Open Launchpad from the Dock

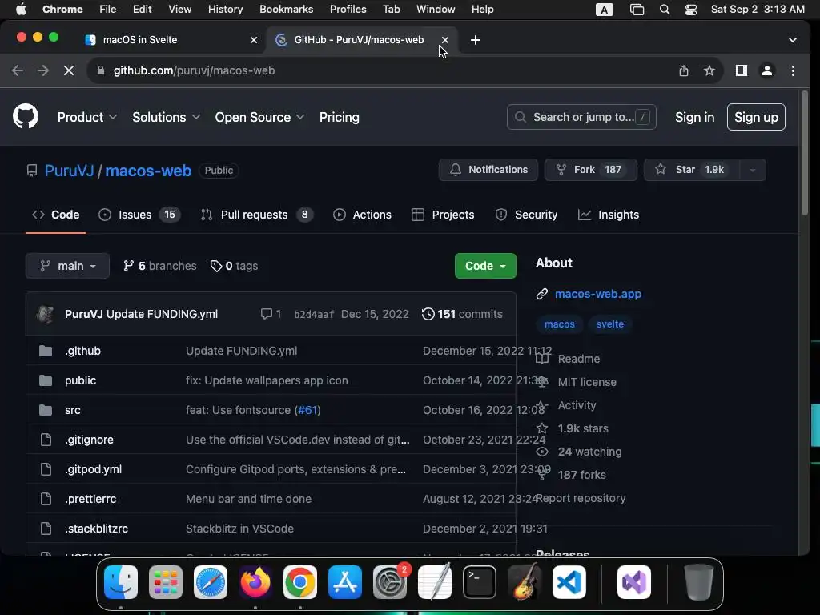[166, 582]
